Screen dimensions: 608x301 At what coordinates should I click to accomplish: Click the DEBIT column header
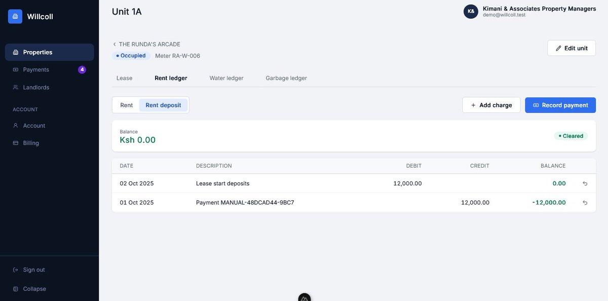point(414,166)
